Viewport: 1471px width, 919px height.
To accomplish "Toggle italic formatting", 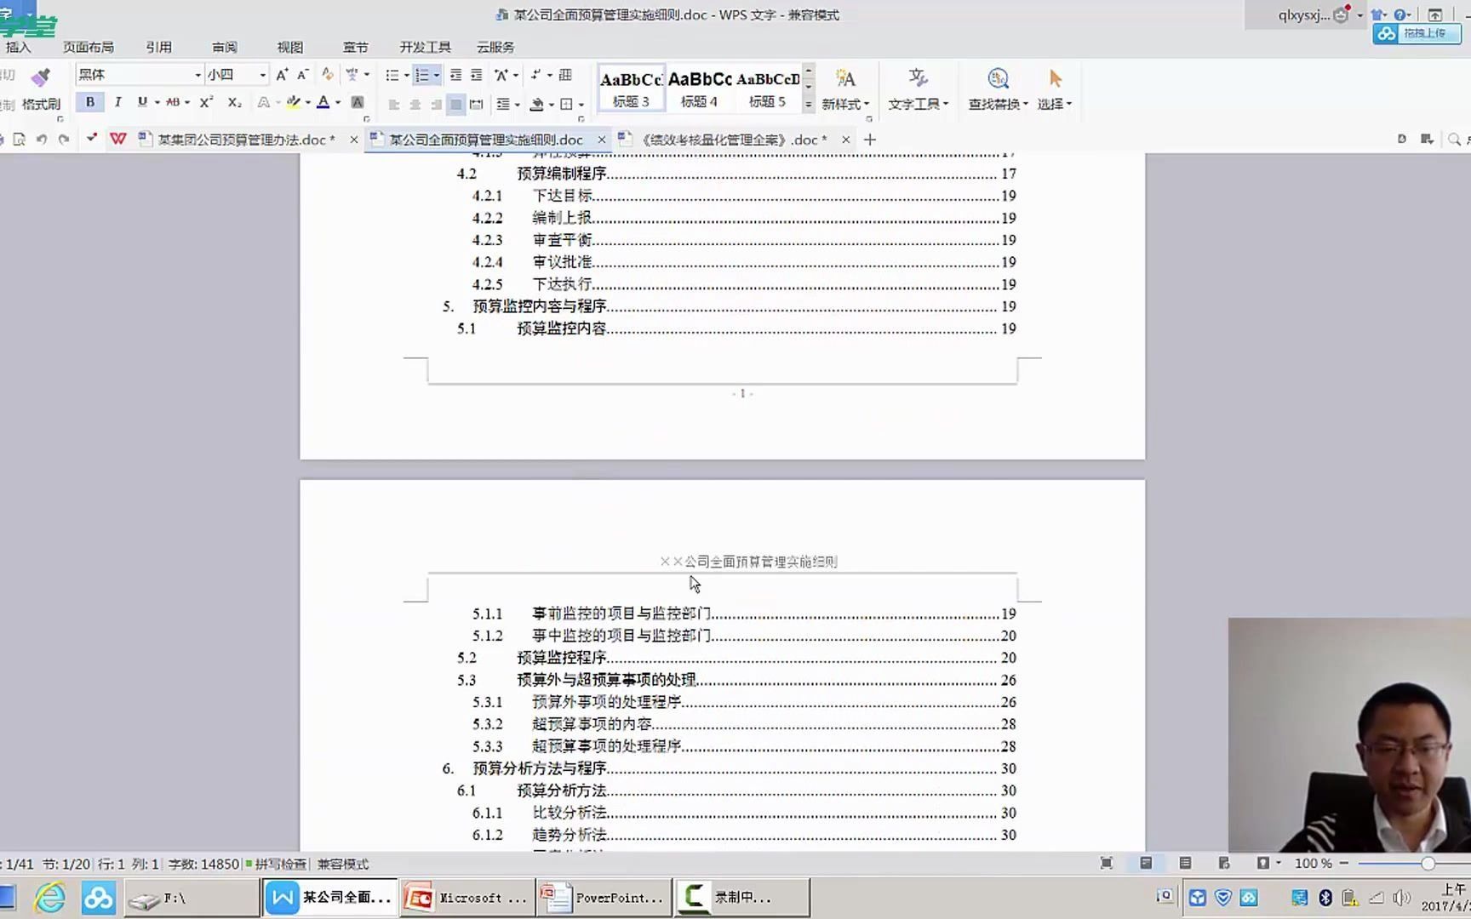I will tap(117, 102).
